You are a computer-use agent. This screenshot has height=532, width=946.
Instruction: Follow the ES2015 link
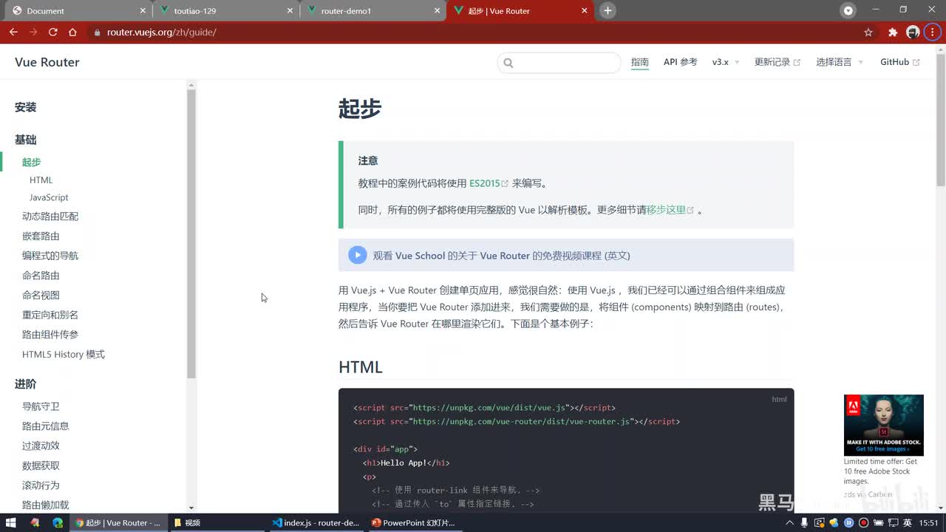(489, 183)
